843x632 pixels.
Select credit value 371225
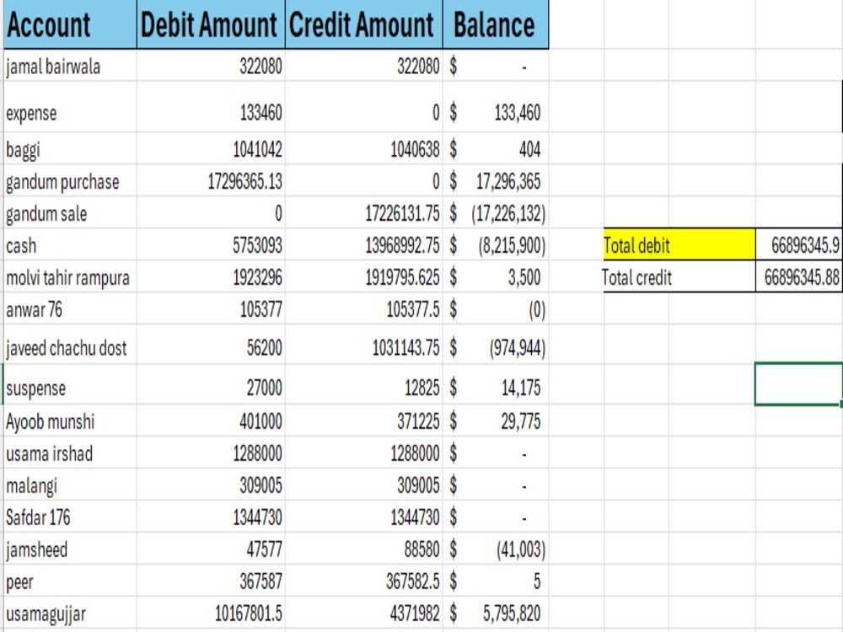pyautogui.click(x=364, y=420)
